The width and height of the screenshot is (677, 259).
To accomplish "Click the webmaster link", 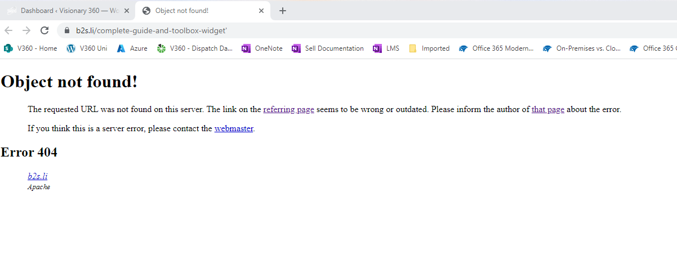I will click(234, 128).
